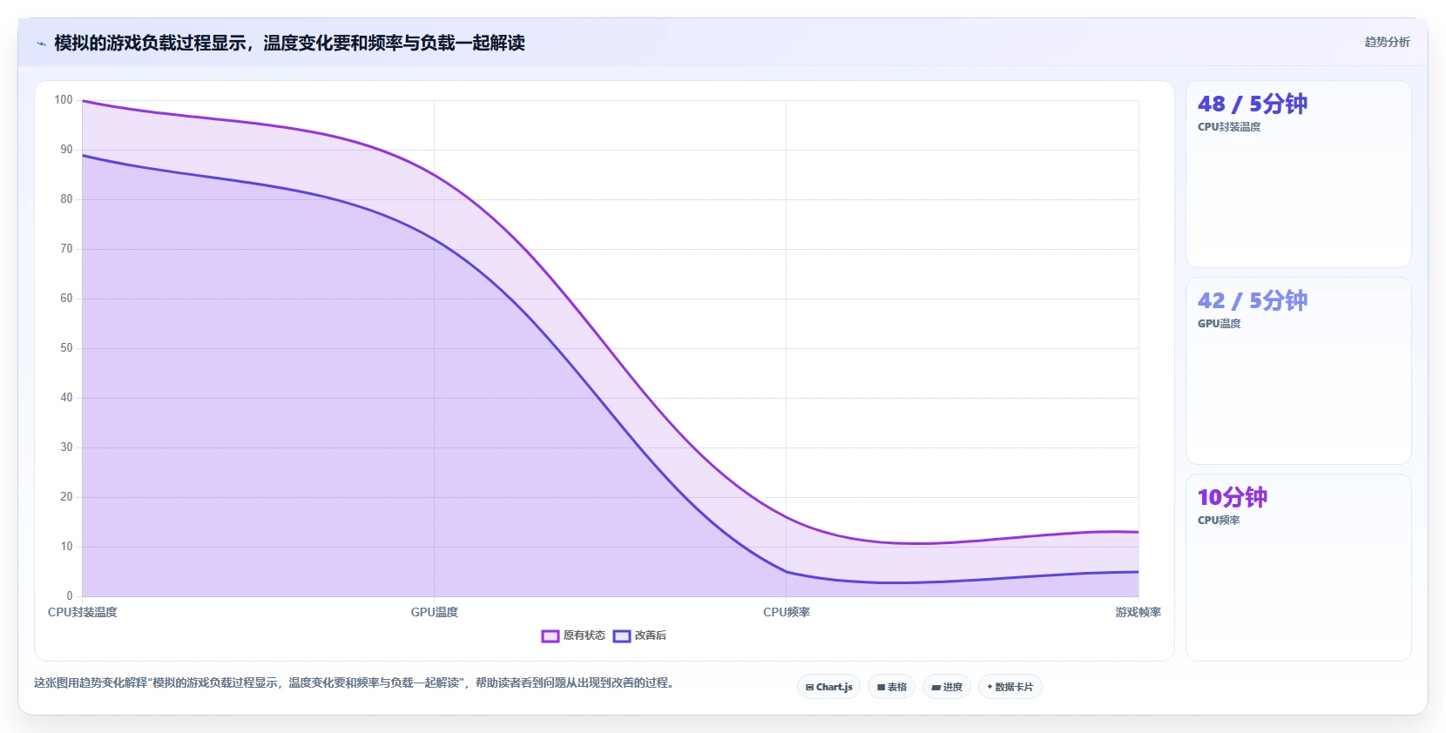Click the 表格 chip
Viewport: 1446px width, 733px height.
(x=891, y=687)
